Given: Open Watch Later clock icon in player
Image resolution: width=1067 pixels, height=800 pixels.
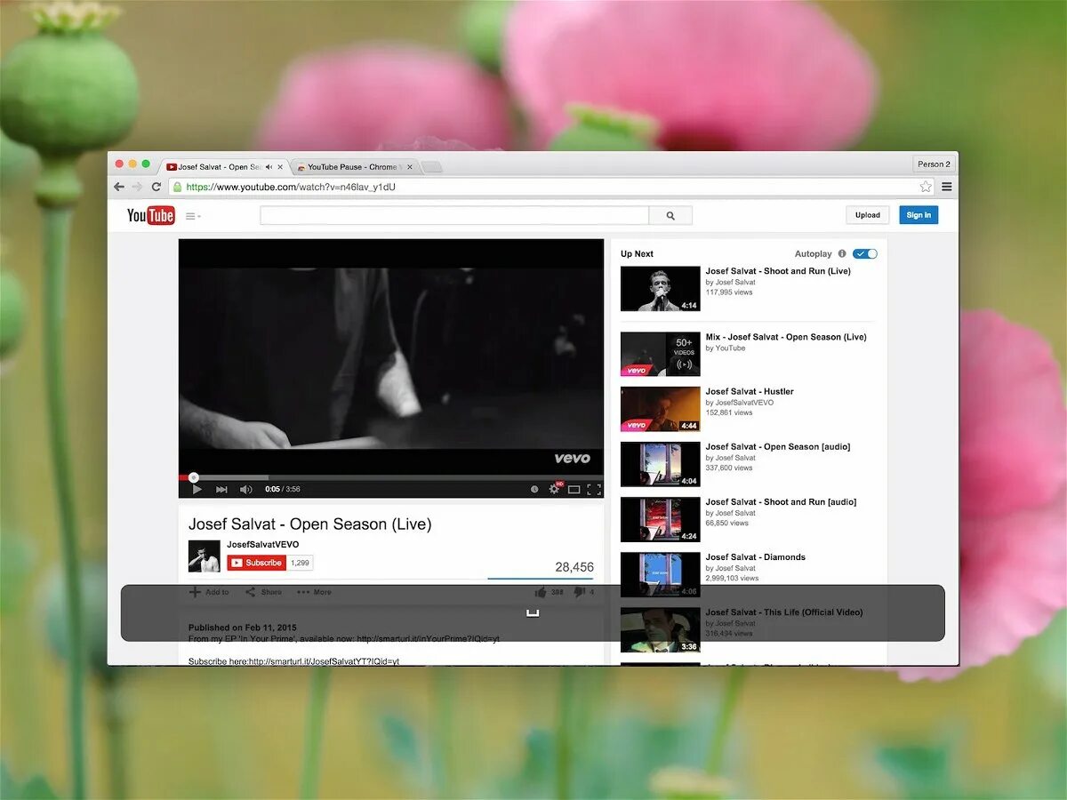Looking at the screenshot, I should click(x=534, y=489).
